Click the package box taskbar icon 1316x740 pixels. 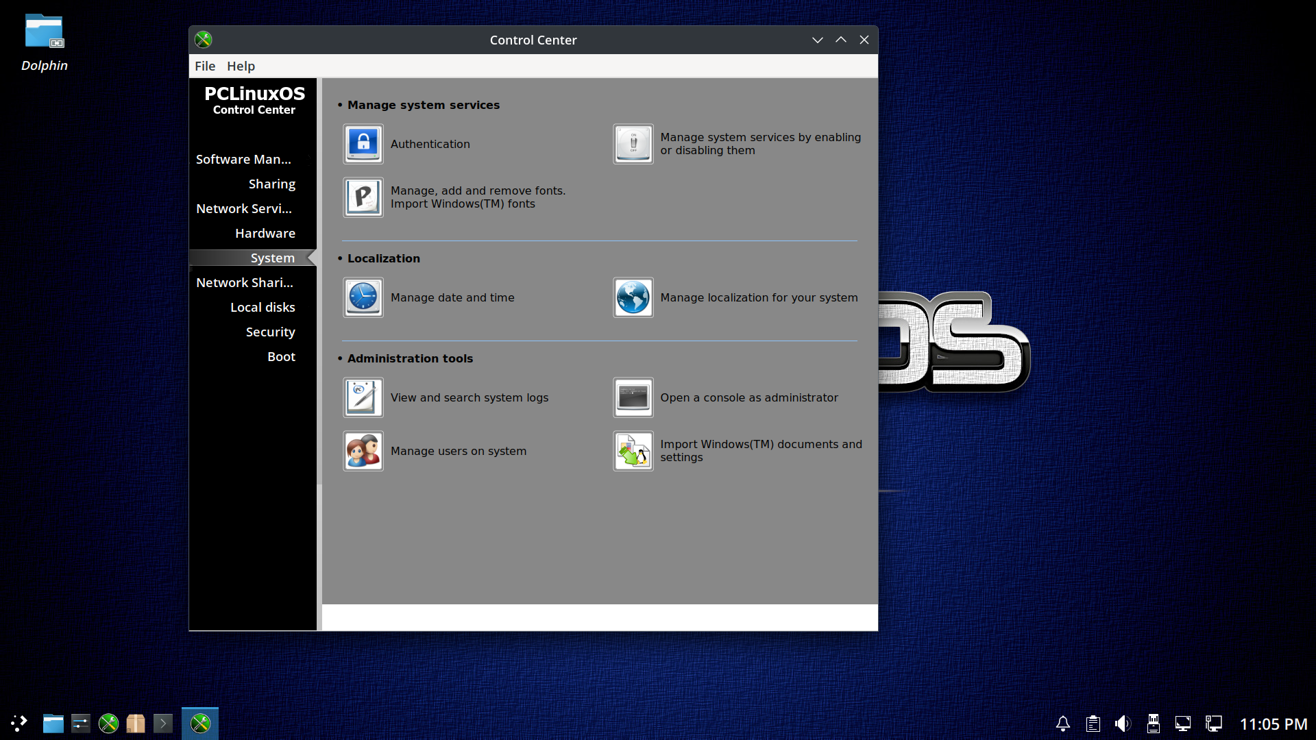click(x=136, y=723)
